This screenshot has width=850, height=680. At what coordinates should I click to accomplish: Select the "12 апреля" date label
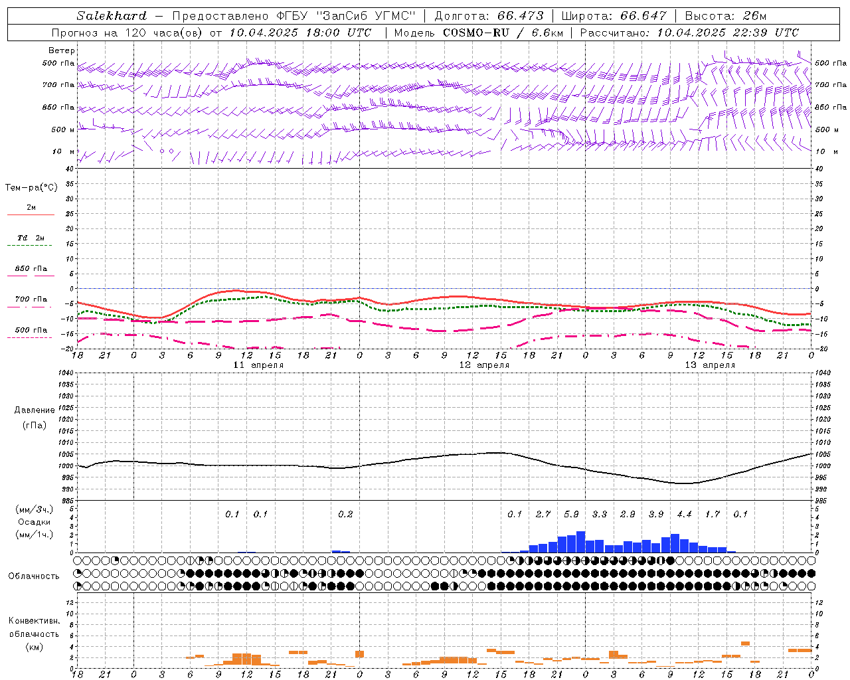pos(484,365)
